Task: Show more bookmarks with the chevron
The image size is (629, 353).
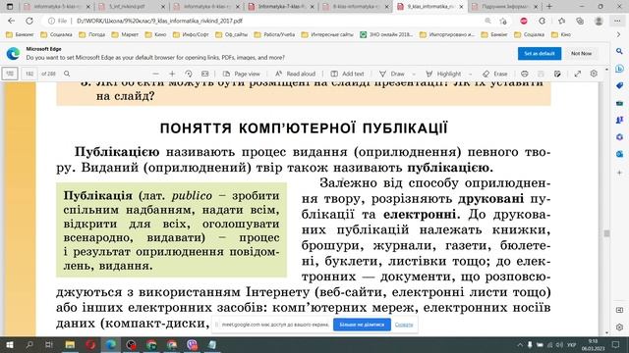Action: click(x=618, y=35)
